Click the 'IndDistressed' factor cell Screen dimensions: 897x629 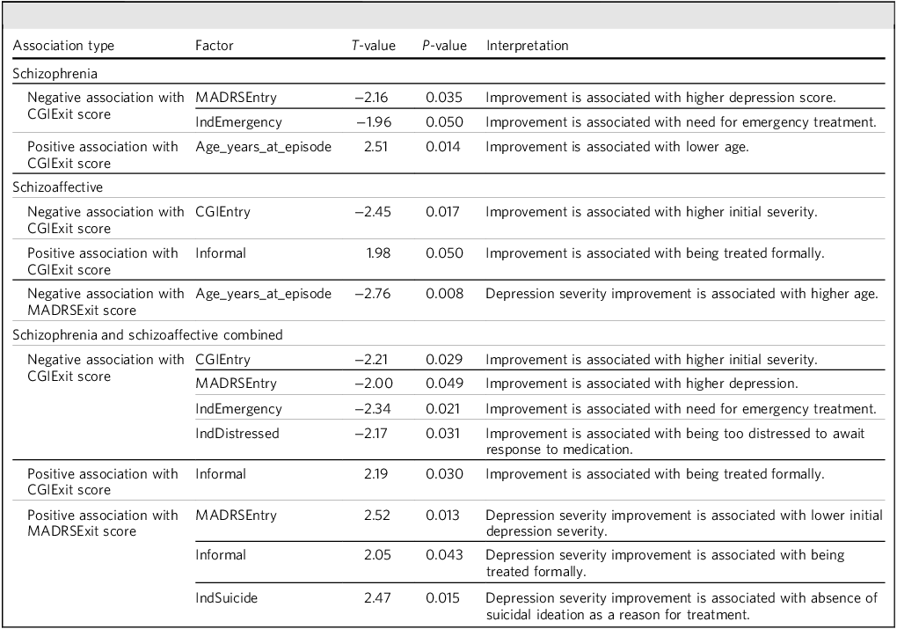[x=237, y=433]
